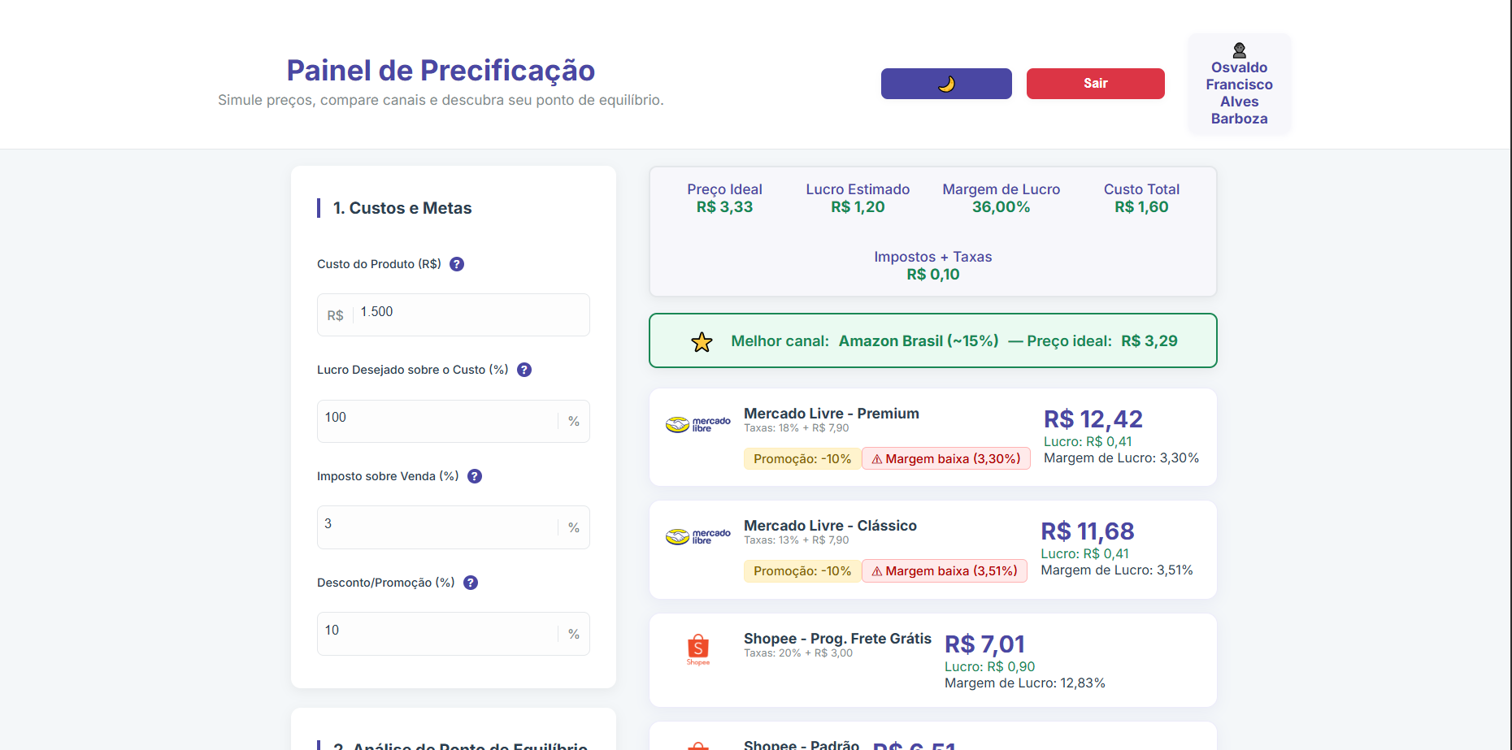Viewport: 1512px width, 750px height.
Task: Open the help tooltip for Lucro Desejado
Action: [524, 370]
